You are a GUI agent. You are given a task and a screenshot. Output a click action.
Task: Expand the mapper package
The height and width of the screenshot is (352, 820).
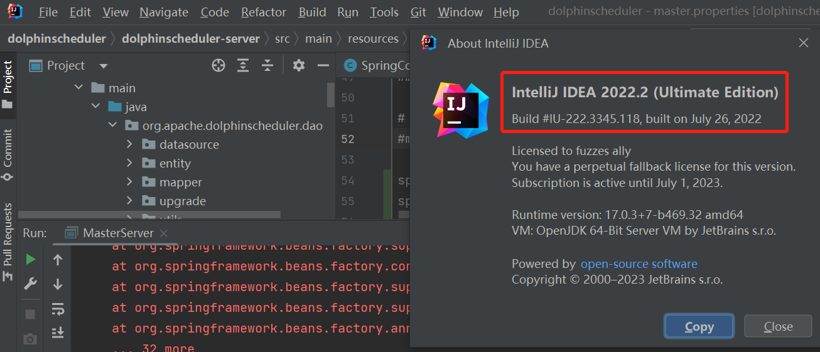click(129, 182)
